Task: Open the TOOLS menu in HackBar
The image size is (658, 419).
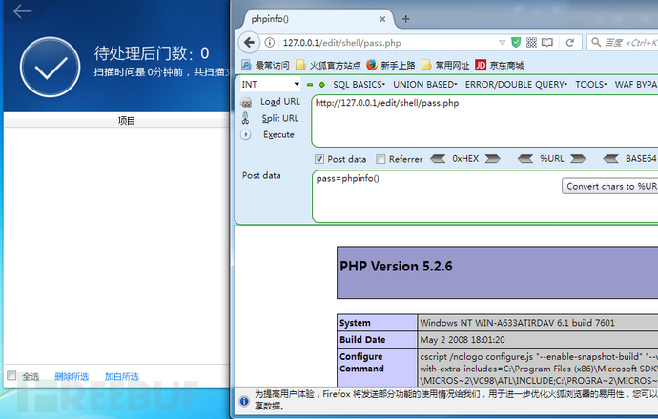Action: (591, 85)
